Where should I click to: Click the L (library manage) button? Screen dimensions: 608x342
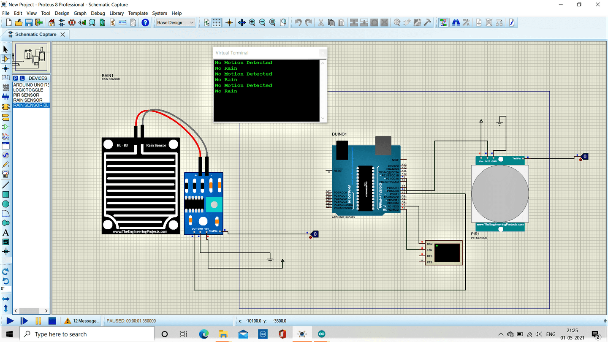click(x=22, y=78)
